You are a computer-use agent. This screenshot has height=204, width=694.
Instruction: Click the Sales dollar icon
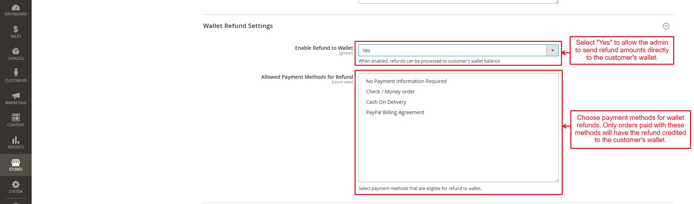(x=16, y=29)
